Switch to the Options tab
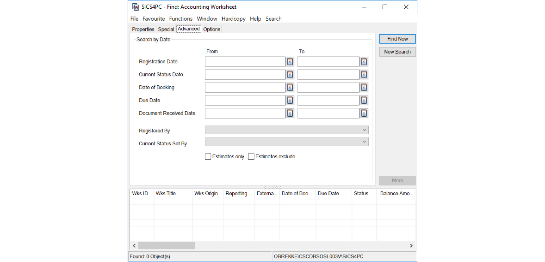Image resolution: width=545 pixels, height=262 pixels. pos(212,30)
